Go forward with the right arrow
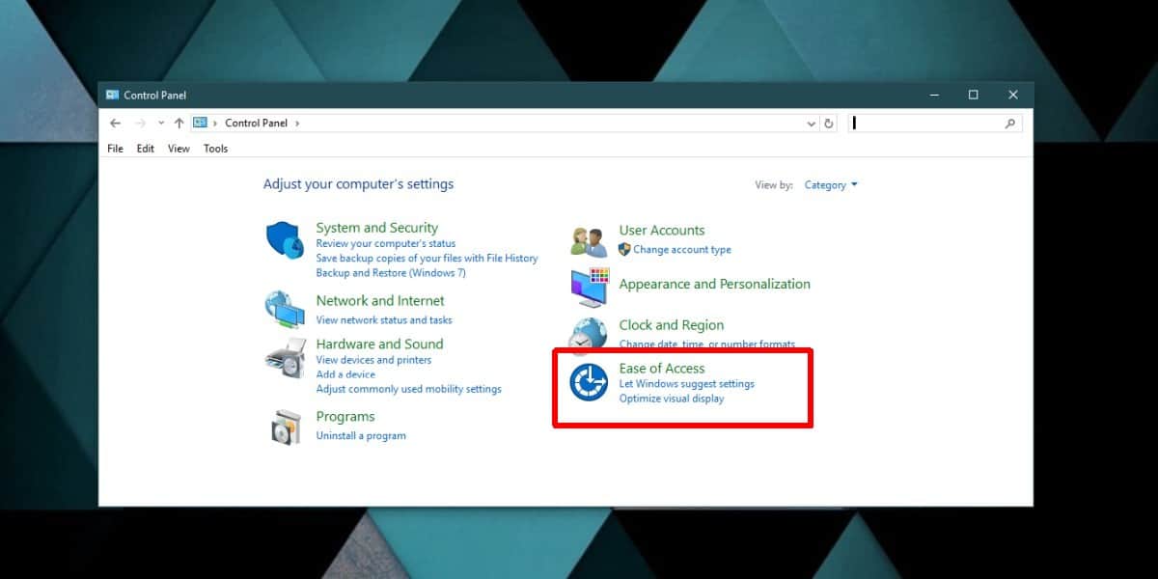The height and width of the screenshot is (579, 1158). point(140,123)
